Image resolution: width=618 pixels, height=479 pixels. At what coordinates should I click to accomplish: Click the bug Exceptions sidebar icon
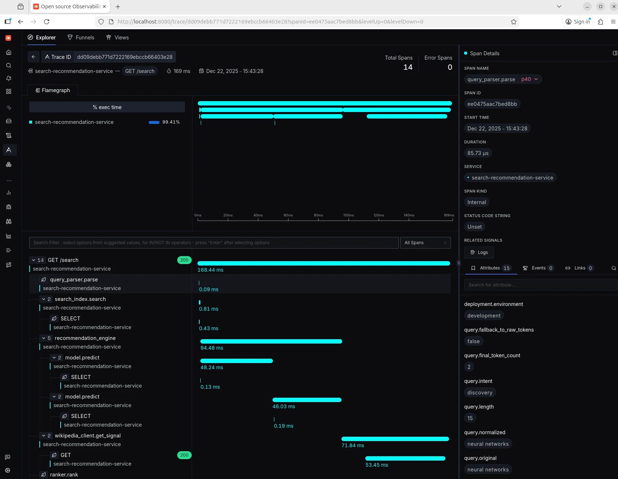click(x=9, y=207)
